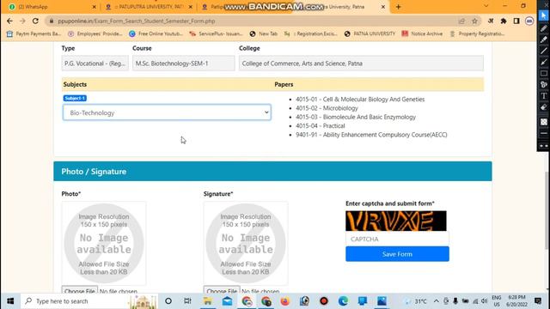Reload the ppuponline page

35,21
